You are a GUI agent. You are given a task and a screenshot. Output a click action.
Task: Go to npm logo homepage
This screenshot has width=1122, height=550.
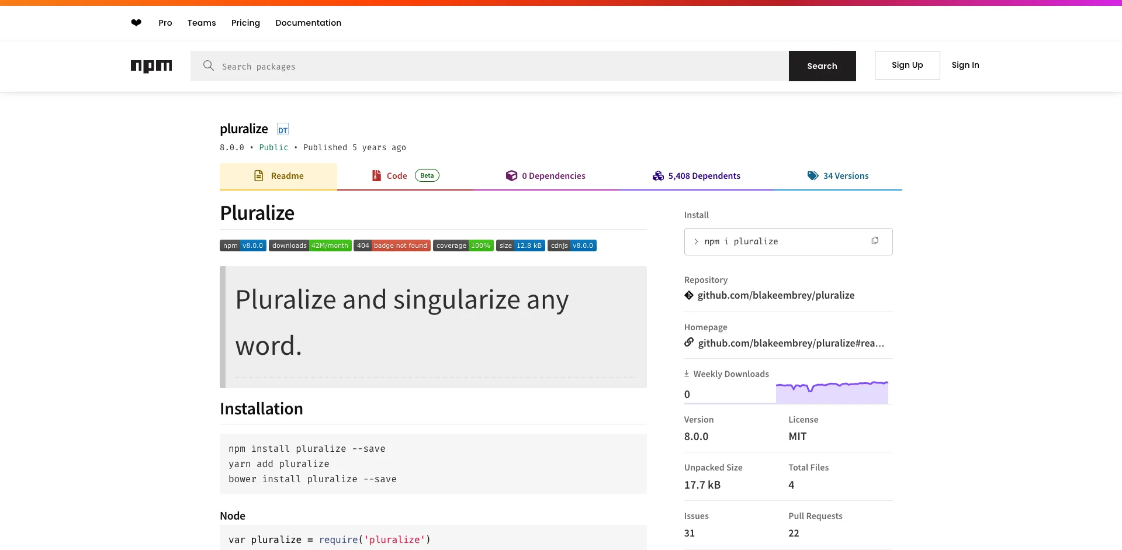pos(151,66)
